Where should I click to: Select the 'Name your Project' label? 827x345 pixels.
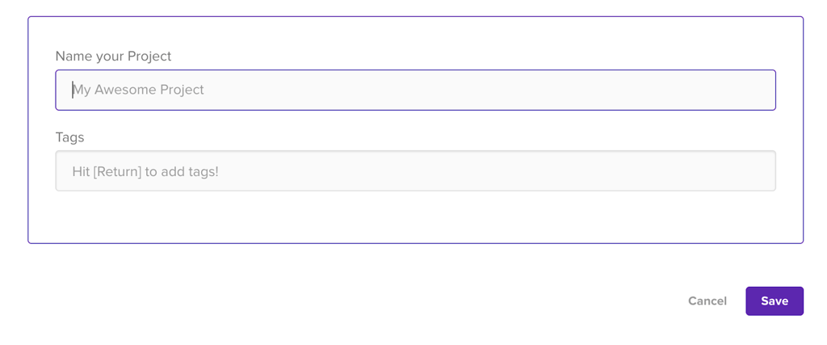[x=113, y=57]
